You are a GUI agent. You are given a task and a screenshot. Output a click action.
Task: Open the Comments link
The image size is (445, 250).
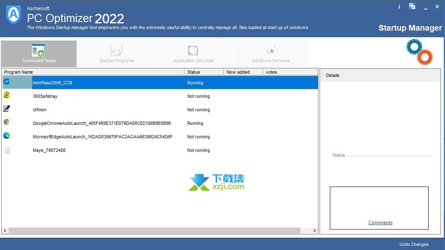(x=380, y=223)
